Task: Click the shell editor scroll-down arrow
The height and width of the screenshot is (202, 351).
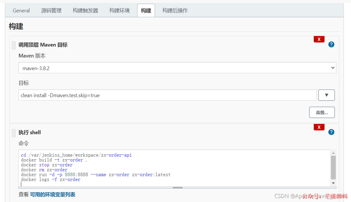Action: (x=333, y=183)
